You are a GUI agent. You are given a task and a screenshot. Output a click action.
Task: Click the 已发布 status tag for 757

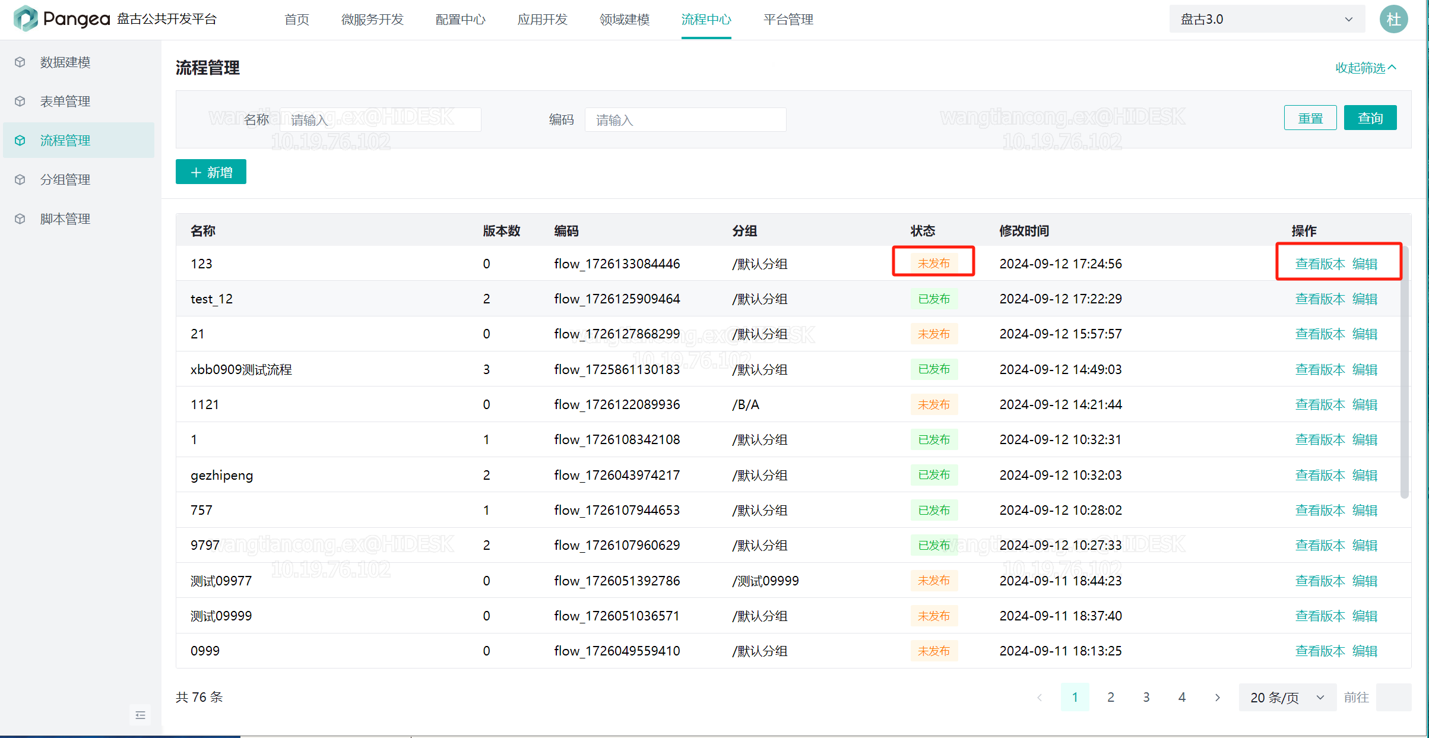934,510
